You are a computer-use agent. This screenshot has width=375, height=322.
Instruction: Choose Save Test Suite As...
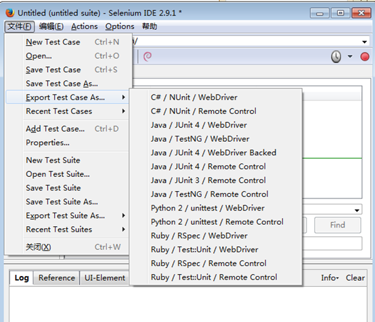pos(67,202)
